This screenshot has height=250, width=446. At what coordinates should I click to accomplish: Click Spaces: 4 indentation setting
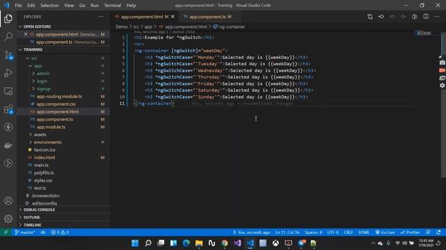tap(313, 232)
